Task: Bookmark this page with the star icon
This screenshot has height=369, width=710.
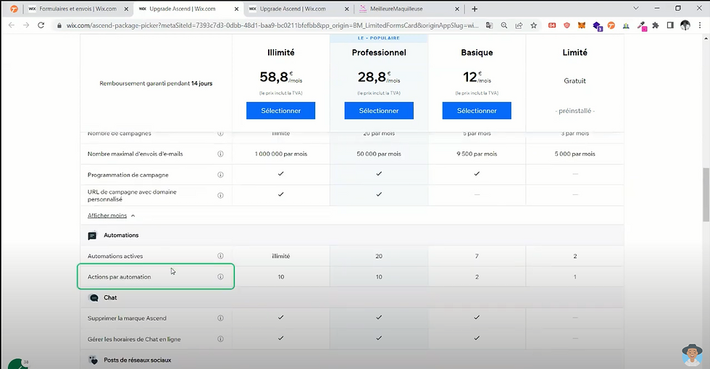Action: coord(534,25)
